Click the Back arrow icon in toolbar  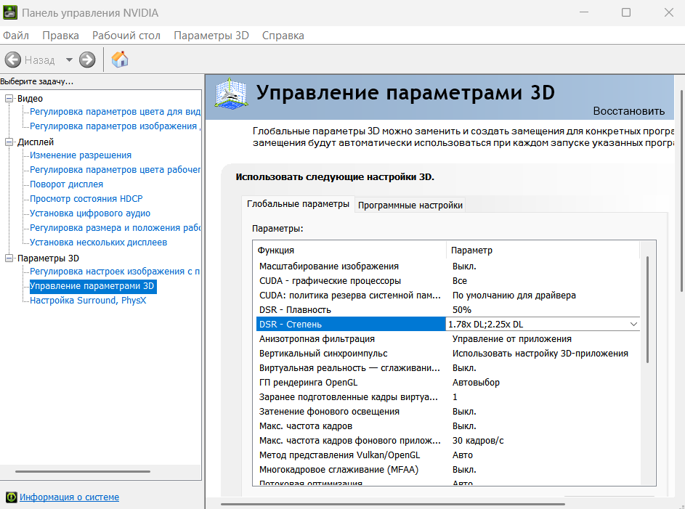tap(12, 60)
